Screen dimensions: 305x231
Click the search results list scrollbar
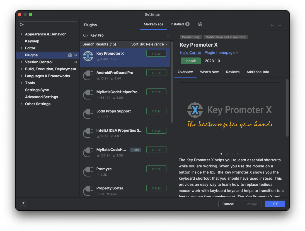click(172, 82)
